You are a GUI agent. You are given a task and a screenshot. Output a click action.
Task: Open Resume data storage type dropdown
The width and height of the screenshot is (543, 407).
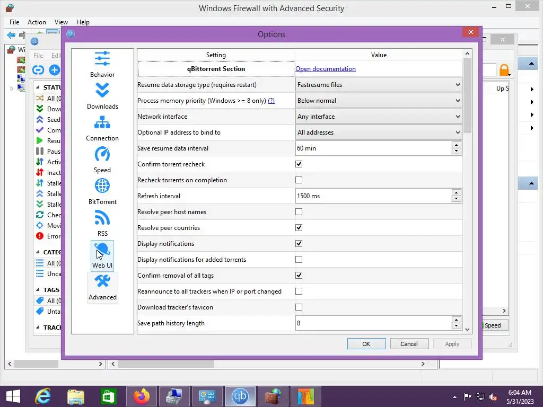(379, 85)
